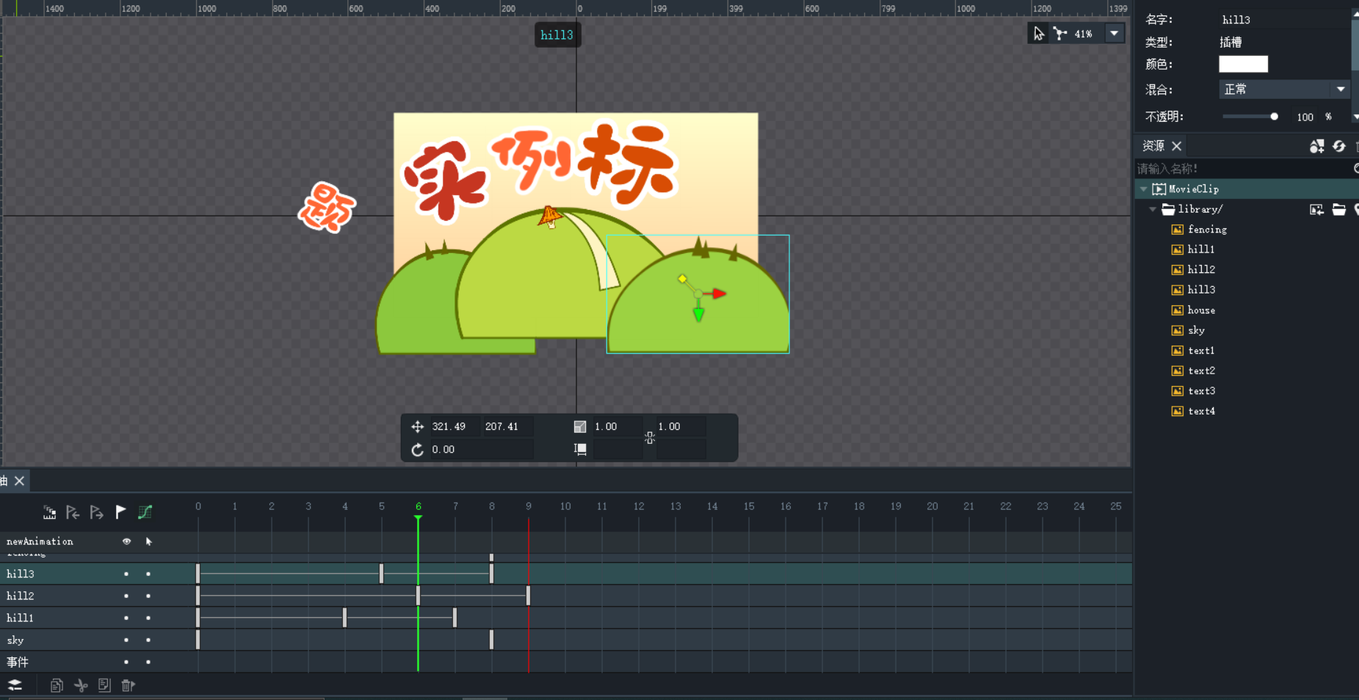Click the paste frames icon

[104, 685]
